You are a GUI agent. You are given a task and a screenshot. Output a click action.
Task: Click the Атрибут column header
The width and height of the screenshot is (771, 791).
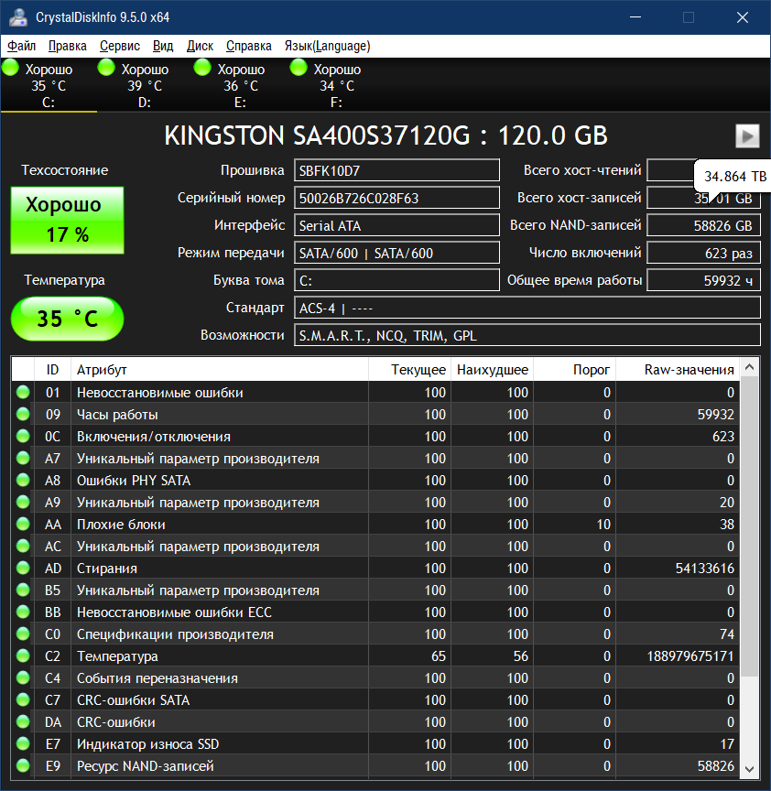point(220,370)
